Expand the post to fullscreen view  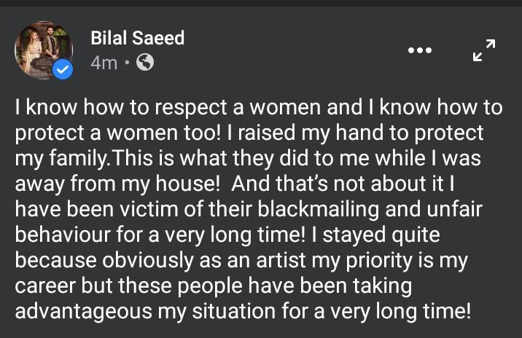coord(483,50)
